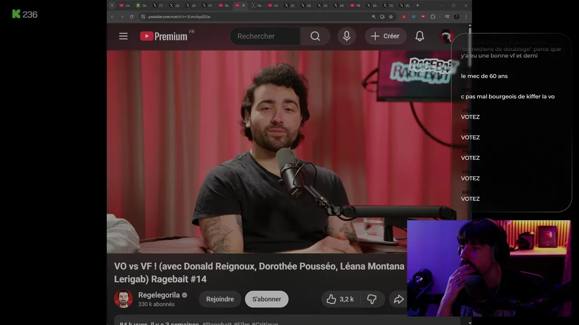Viewport: 579px width, 325px height.
Task: Click the video title VO vs VF
Action: tap(259, 273)
